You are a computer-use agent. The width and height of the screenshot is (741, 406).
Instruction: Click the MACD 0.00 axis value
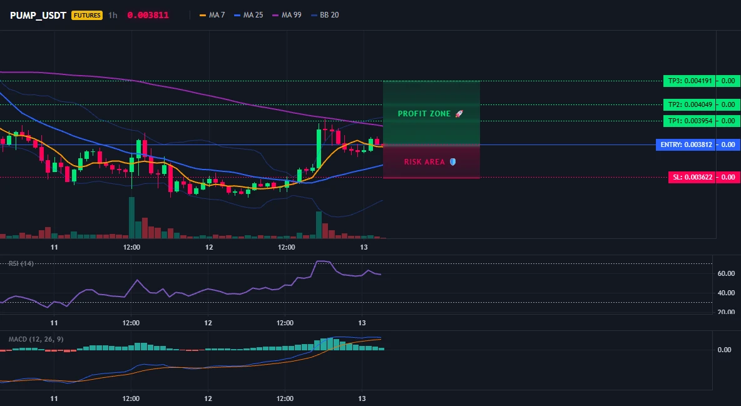point(724,350)
